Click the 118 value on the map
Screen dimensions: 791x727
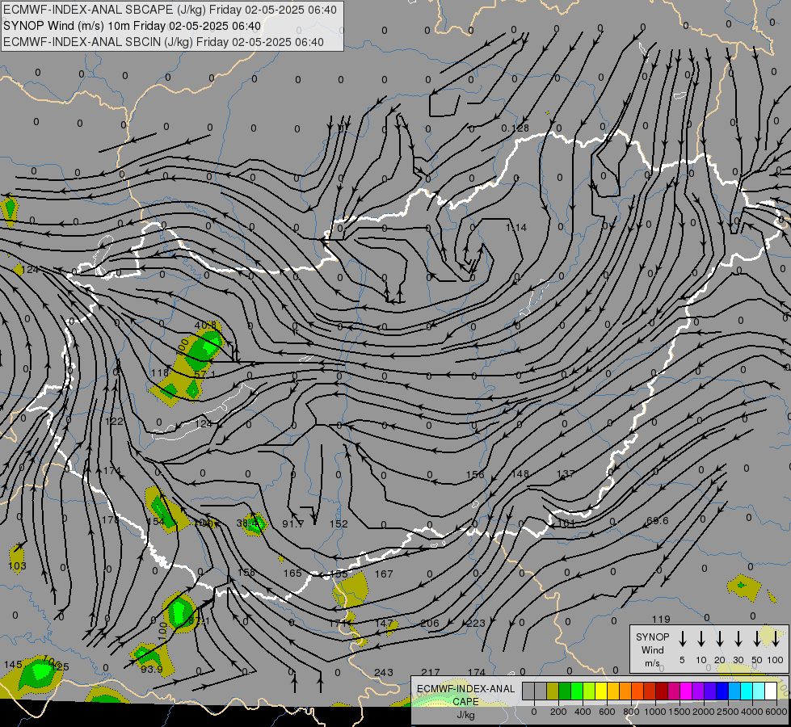pos(160,373)
